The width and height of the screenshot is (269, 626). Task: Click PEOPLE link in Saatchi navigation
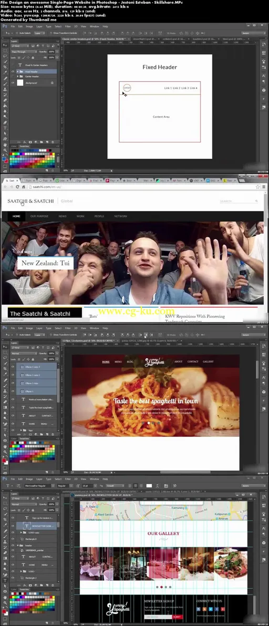(x=99, y=216)
